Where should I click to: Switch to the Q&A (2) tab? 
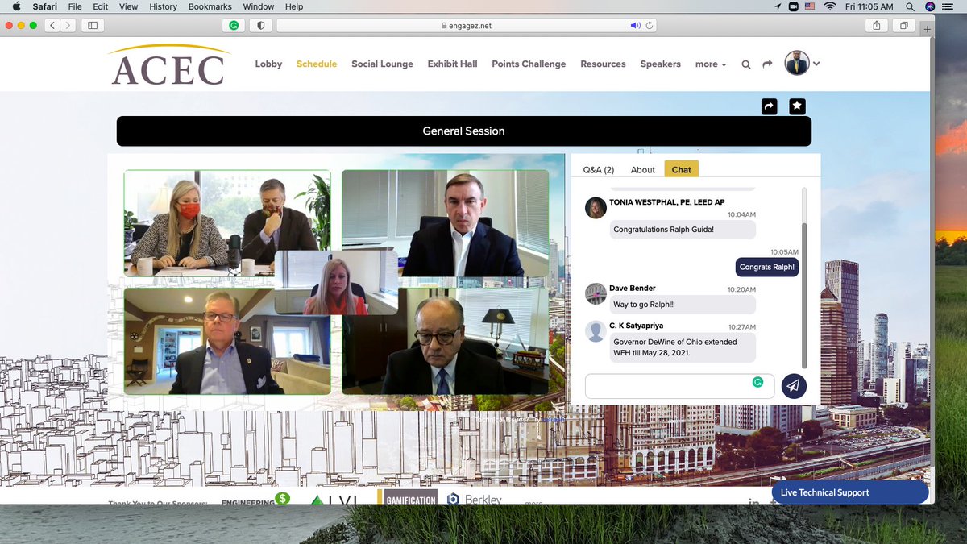click(599, 169)
